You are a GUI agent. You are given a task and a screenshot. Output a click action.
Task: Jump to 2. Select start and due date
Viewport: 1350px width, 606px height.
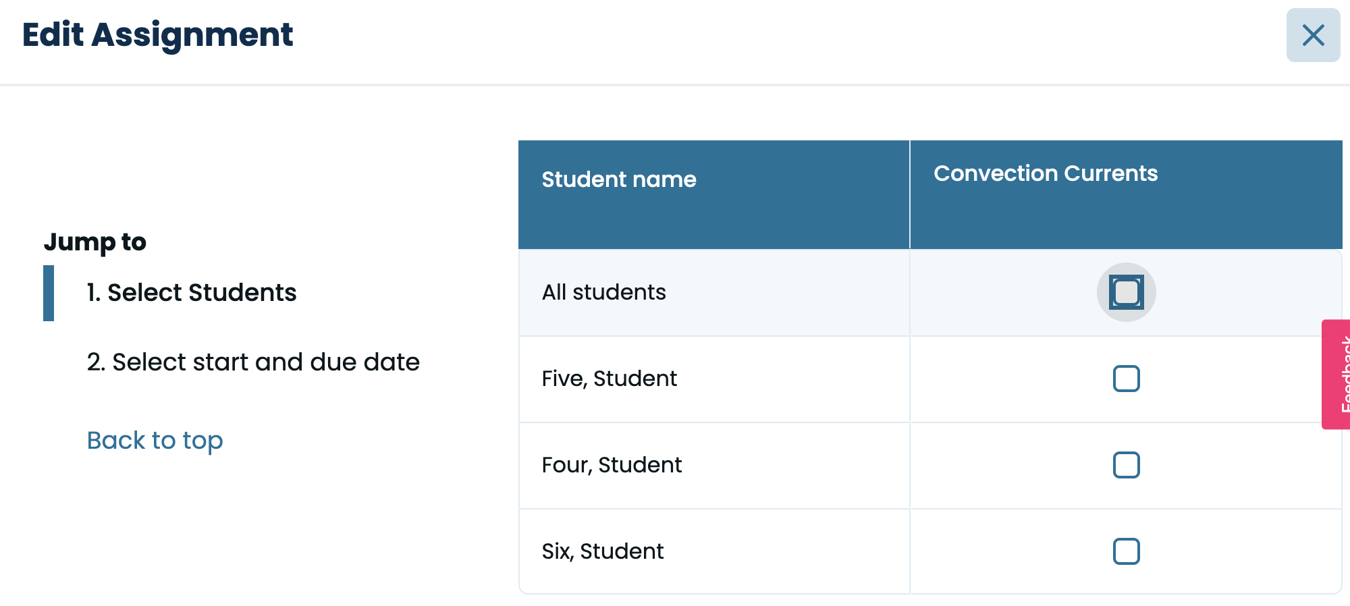pos(253,362)
